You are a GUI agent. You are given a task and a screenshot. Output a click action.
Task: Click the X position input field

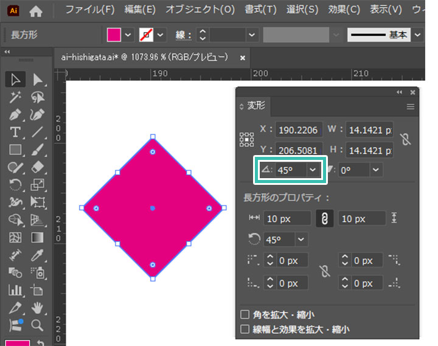point(299,130)
